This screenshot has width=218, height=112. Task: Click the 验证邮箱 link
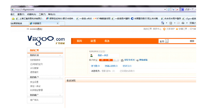click(x=143, y=60)
